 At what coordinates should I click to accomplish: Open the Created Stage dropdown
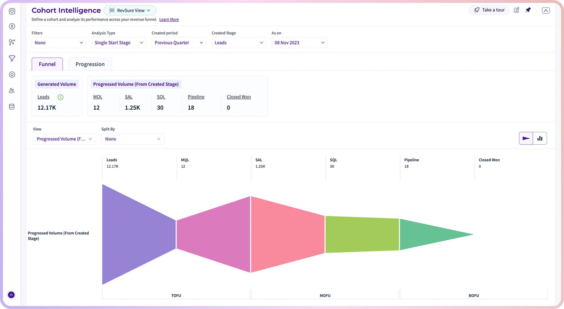coord(239,43)
